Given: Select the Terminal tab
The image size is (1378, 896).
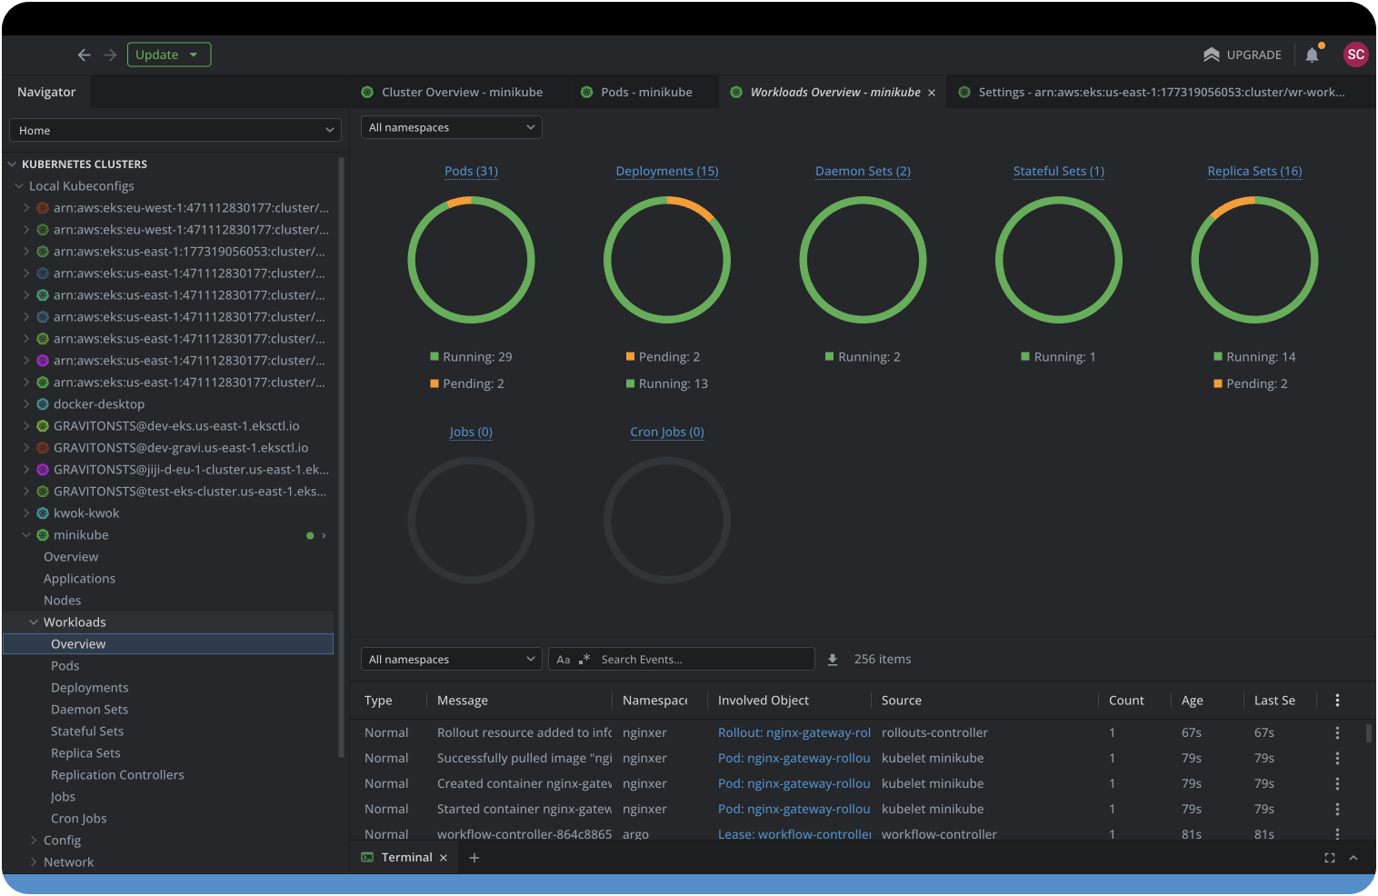Looking at the screenshot, I should (406, 857).
